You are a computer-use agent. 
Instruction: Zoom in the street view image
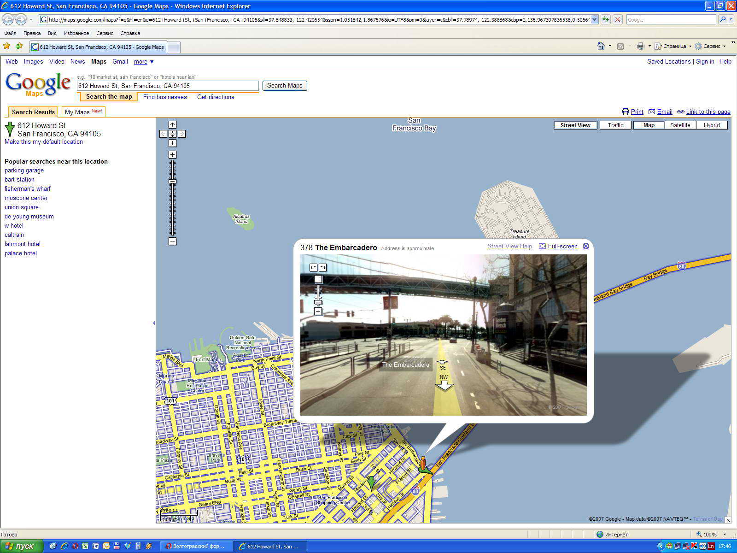click(x=318, y=279)
